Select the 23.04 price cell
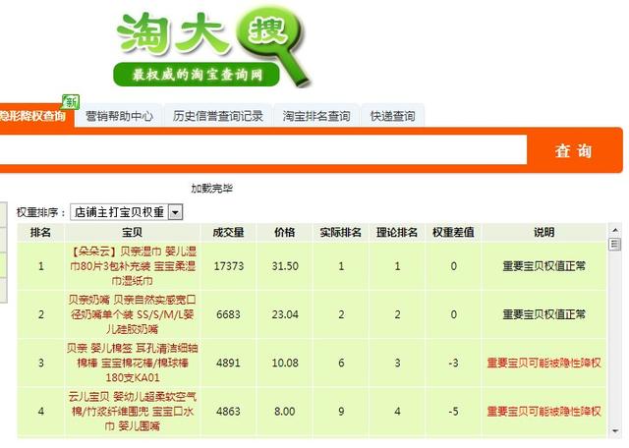Image resolution: width=629 pixels, height=448 pixels. pos(285,314)
